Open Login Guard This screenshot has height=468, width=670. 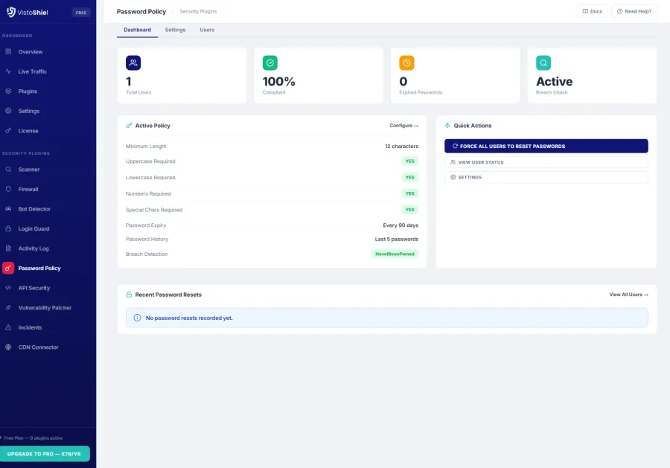tap(34, 228)
